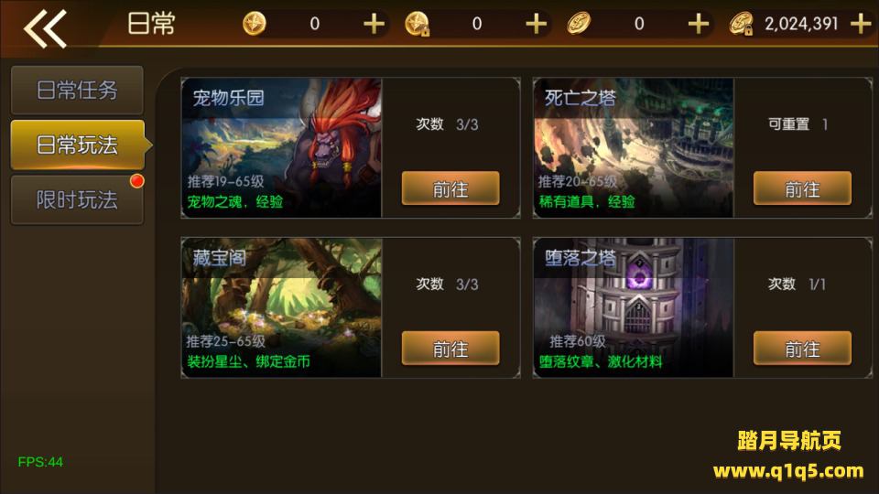This screenshot has width=879, height=494.
Task: Go to 堕落之塔 via 前往 button
Action: point(802,349)
